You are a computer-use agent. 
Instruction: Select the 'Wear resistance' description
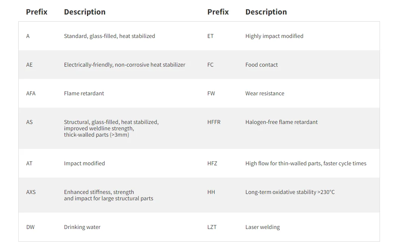[x=265, y=93]
